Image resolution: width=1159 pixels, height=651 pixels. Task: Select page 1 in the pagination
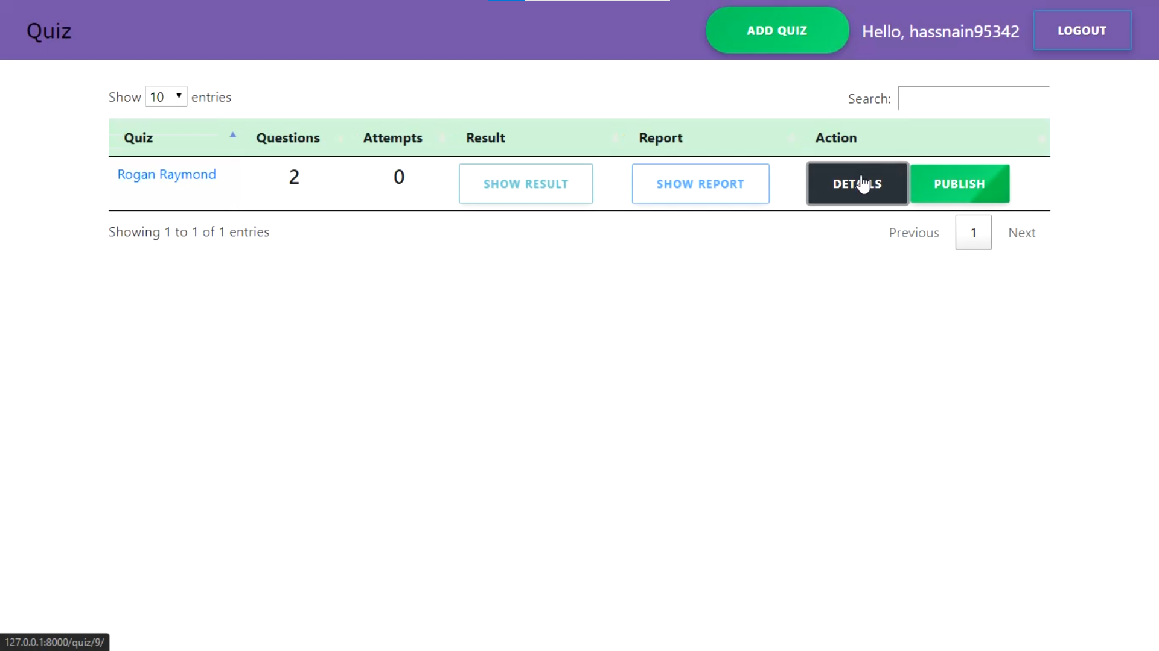[973, 233]
